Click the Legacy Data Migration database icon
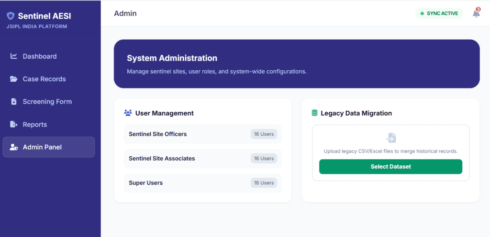The image size is (490, 237). [x=314, y=113]
